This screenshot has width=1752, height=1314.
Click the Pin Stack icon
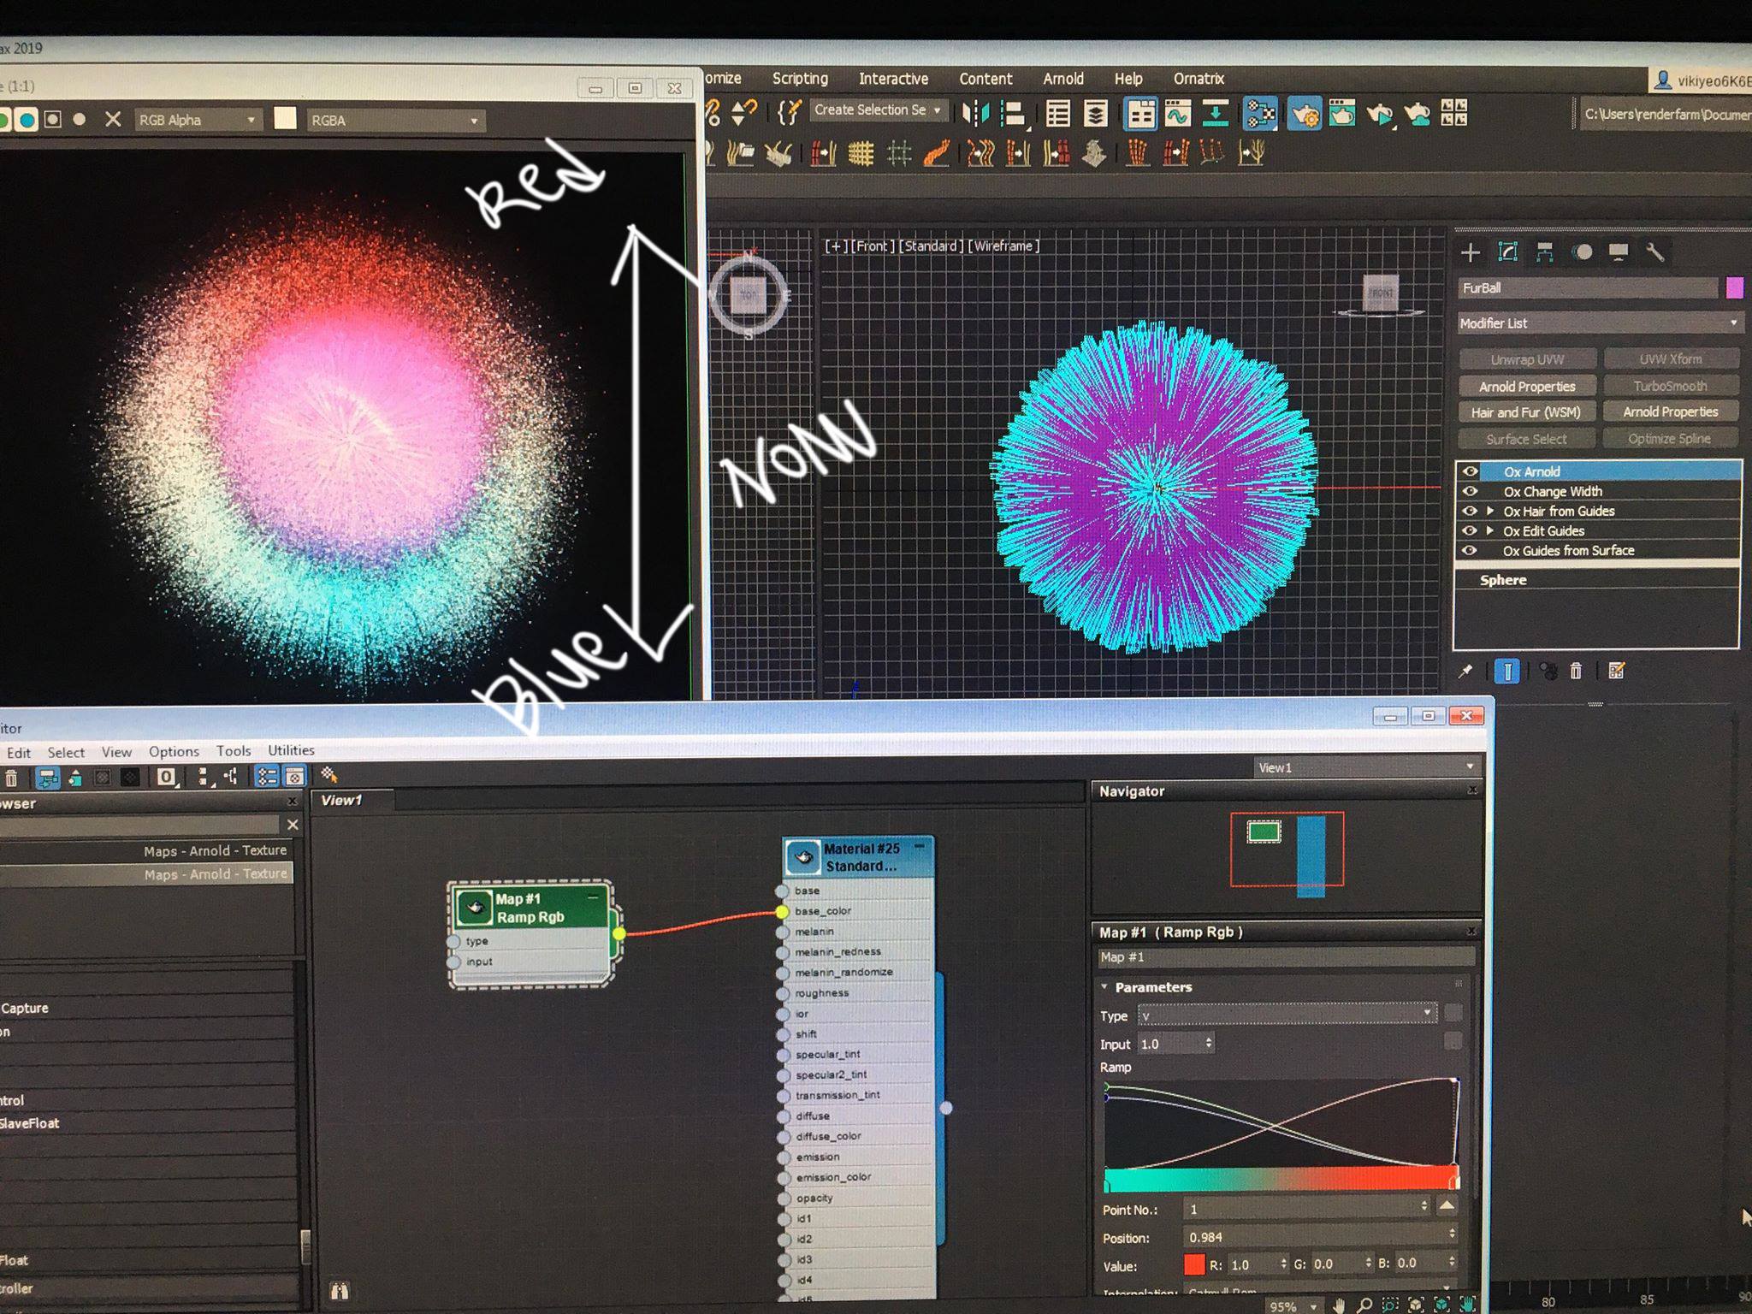[1465, 672]
